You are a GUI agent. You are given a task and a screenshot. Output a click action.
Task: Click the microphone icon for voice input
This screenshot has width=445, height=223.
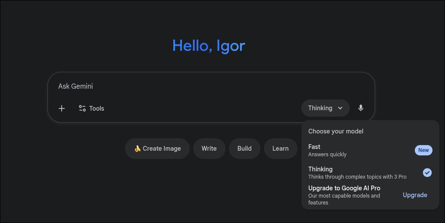[361, 108]
